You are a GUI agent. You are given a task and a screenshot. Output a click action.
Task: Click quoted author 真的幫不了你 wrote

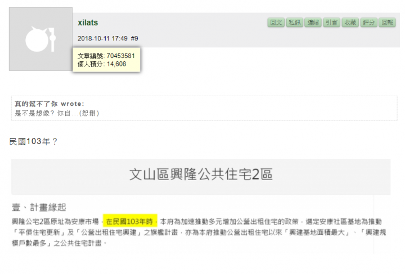click(49, 104)
